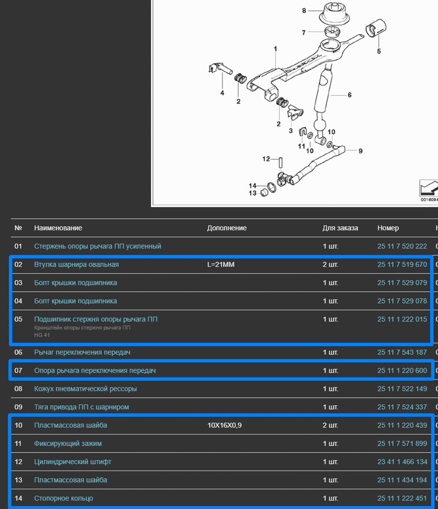Click callout number 9 in the diagram

point(360,151)
